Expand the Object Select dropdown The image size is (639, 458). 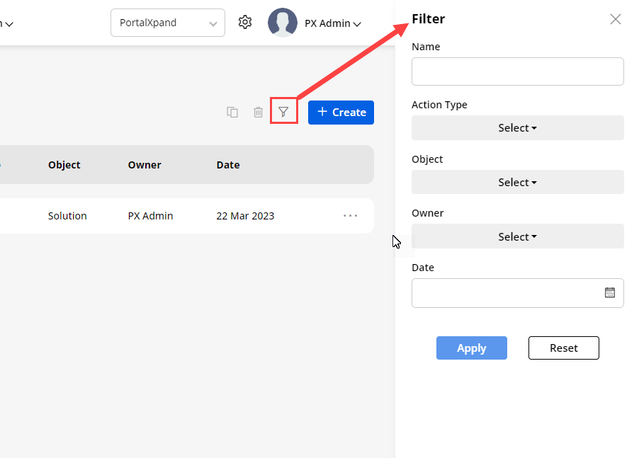tap(517, 183)
